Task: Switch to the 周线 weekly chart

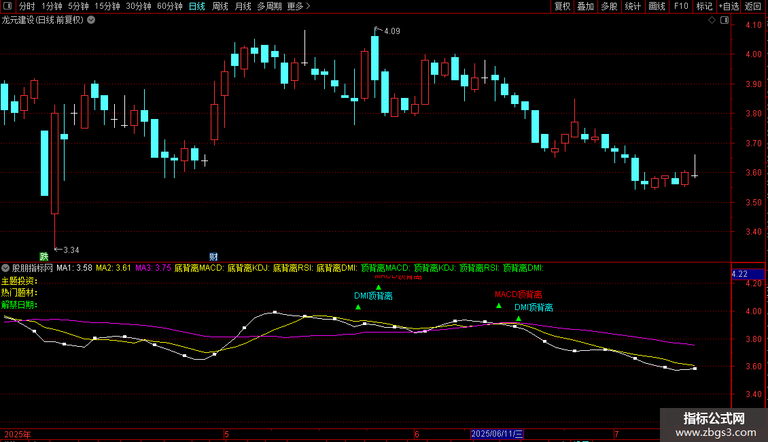Action: pyautogui.click(x=220, y=6)
